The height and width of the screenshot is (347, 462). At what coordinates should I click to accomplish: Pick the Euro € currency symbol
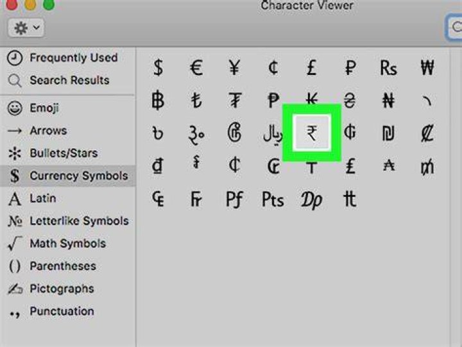click(196, 68)
